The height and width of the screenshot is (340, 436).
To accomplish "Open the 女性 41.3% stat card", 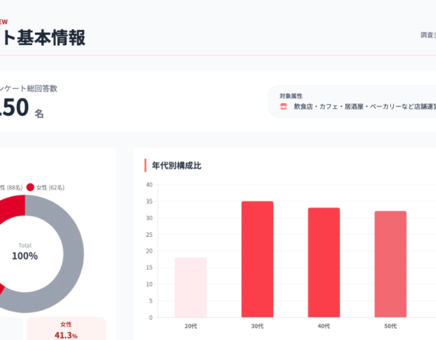I will pyautogui.click(x=66, y=329).
